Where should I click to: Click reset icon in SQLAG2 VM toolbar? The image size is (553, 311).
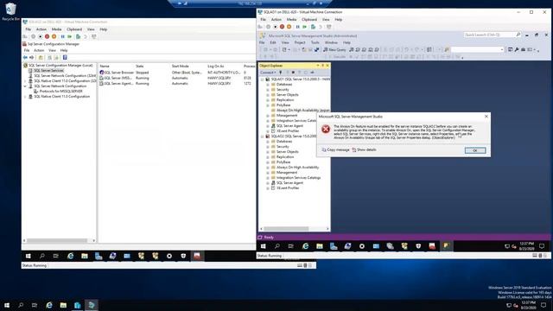(x=70, y=36)
